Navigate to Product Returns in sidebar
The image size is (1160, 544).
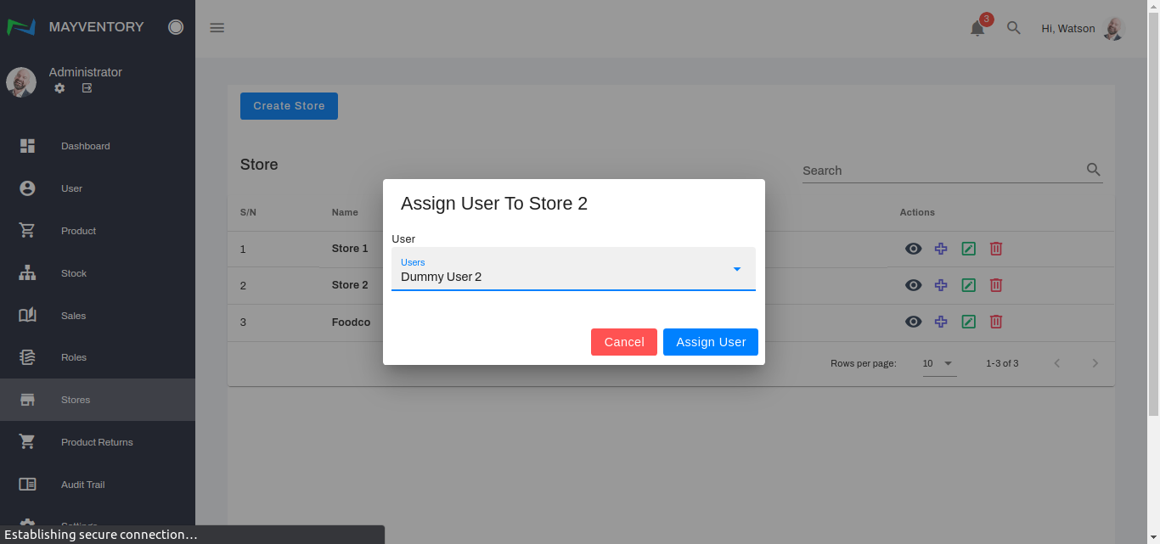pos(97,442)
